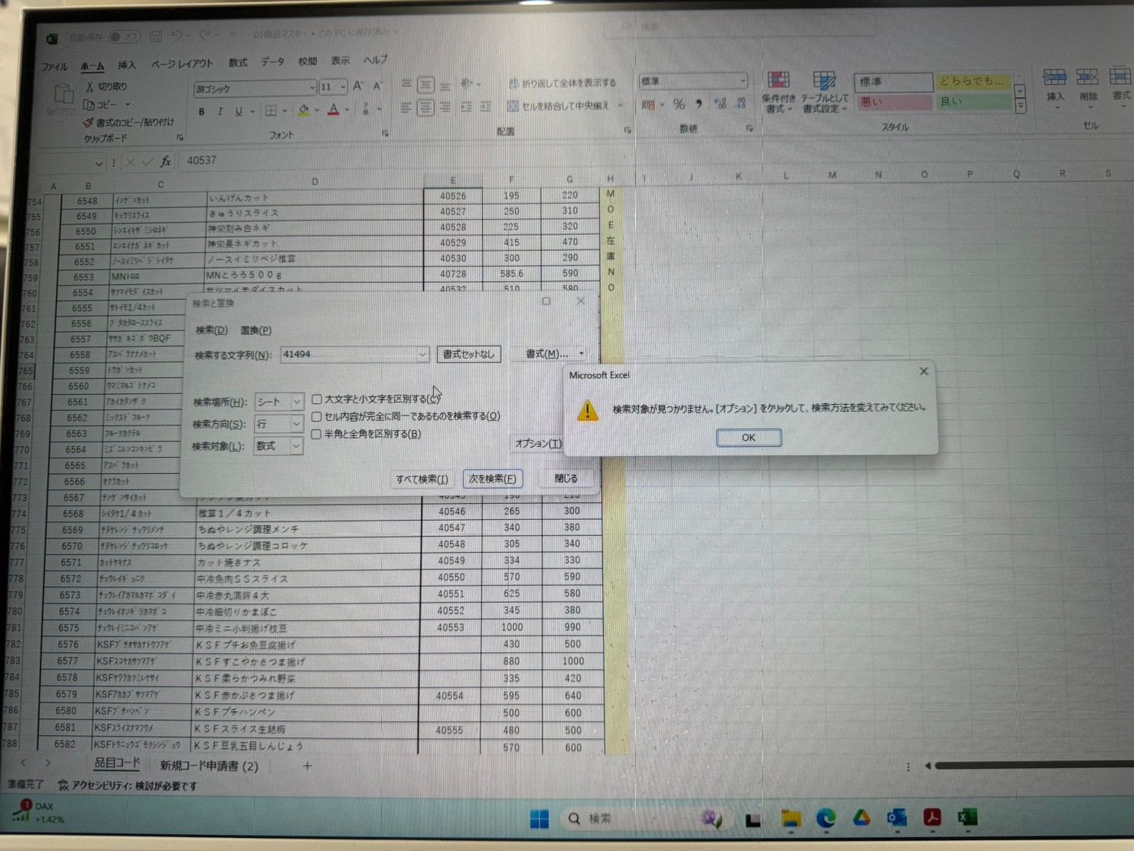The width and height of the screenshot is (1134, 851).
Task: Open the 挿入 ribbon tab
Action: tap(127, 65)
